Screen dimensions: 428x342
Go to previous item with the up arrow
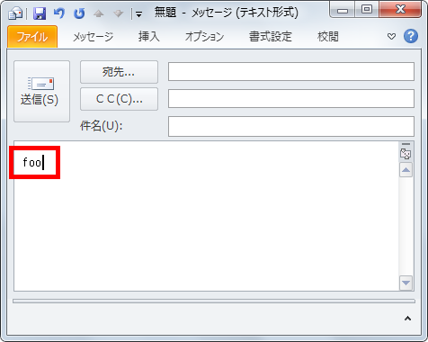click(99, 13)
